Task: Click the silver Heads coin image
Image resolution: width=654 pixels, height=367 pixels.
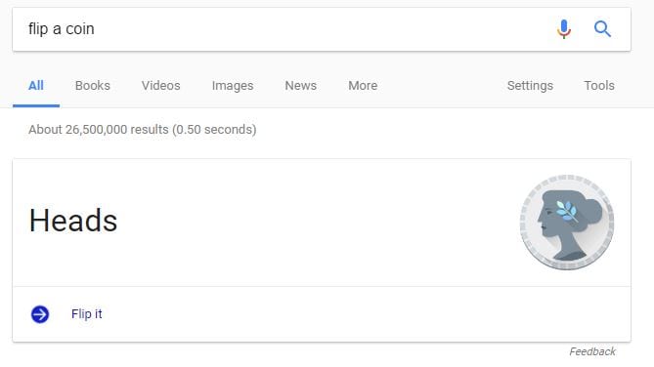Action: pos(567,222)
